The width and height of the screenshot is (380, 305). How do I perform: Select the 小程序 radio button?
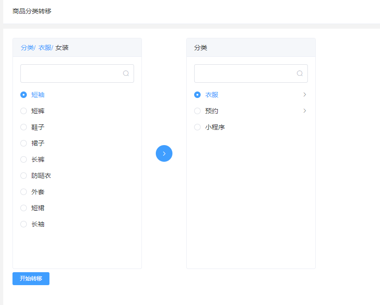click(x=197, y=127)
